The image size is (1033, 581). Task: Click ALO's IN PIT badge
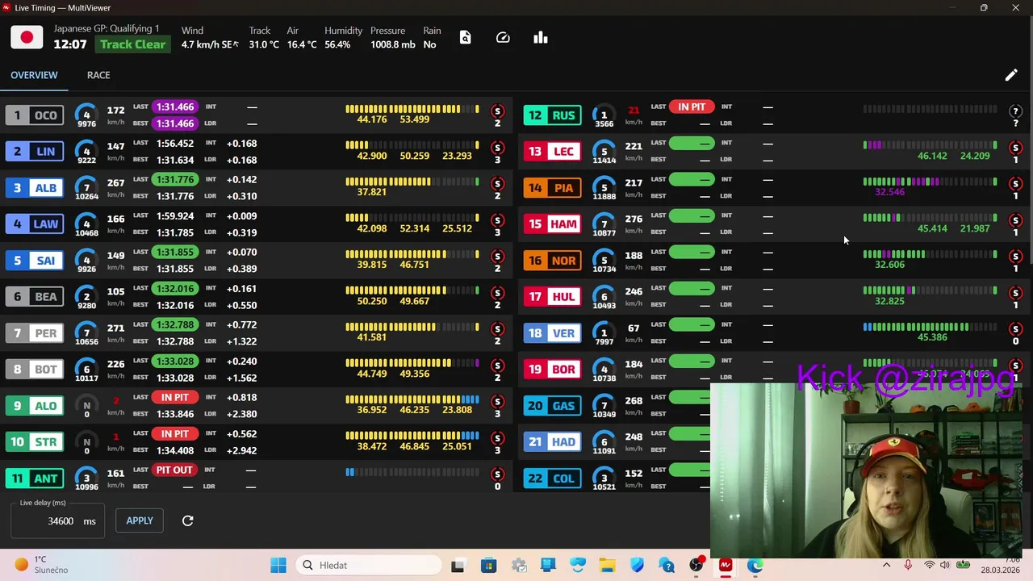click(174, 397)
